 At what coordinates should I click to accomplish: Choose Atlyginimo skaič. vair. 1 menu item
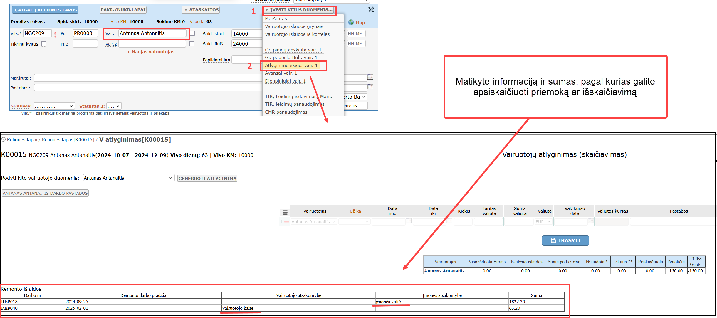pyautogui.click(x=291, y=65)
